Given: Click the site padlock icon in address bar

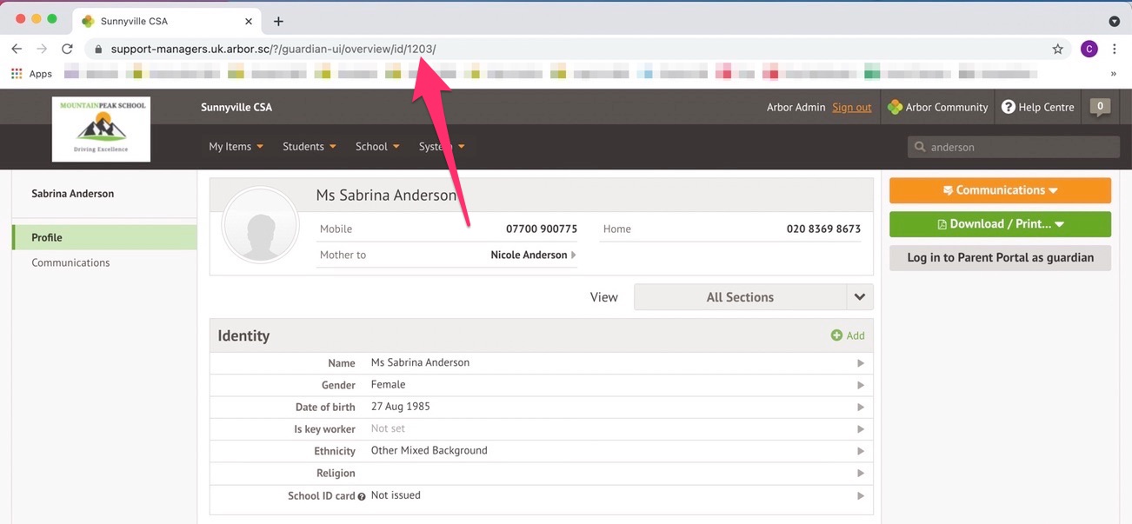Looking at the screenshot, I should pyautogui.click(x=98, y=50).
